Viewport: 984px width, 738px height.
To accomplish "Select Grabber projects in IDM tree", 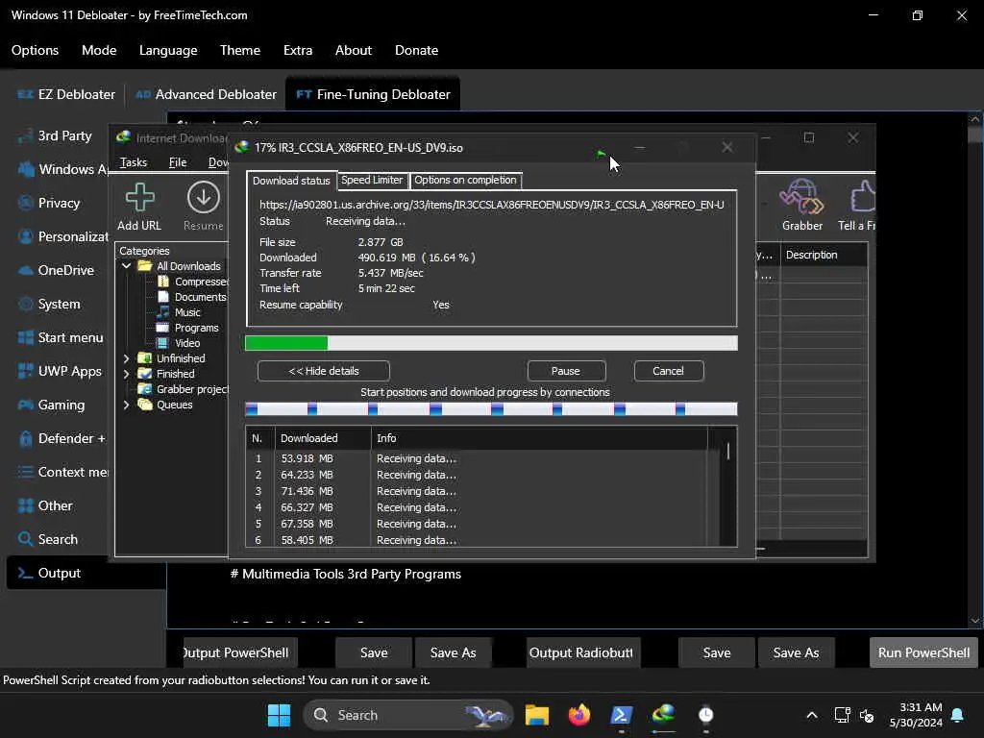I will [x=184, y=389].
